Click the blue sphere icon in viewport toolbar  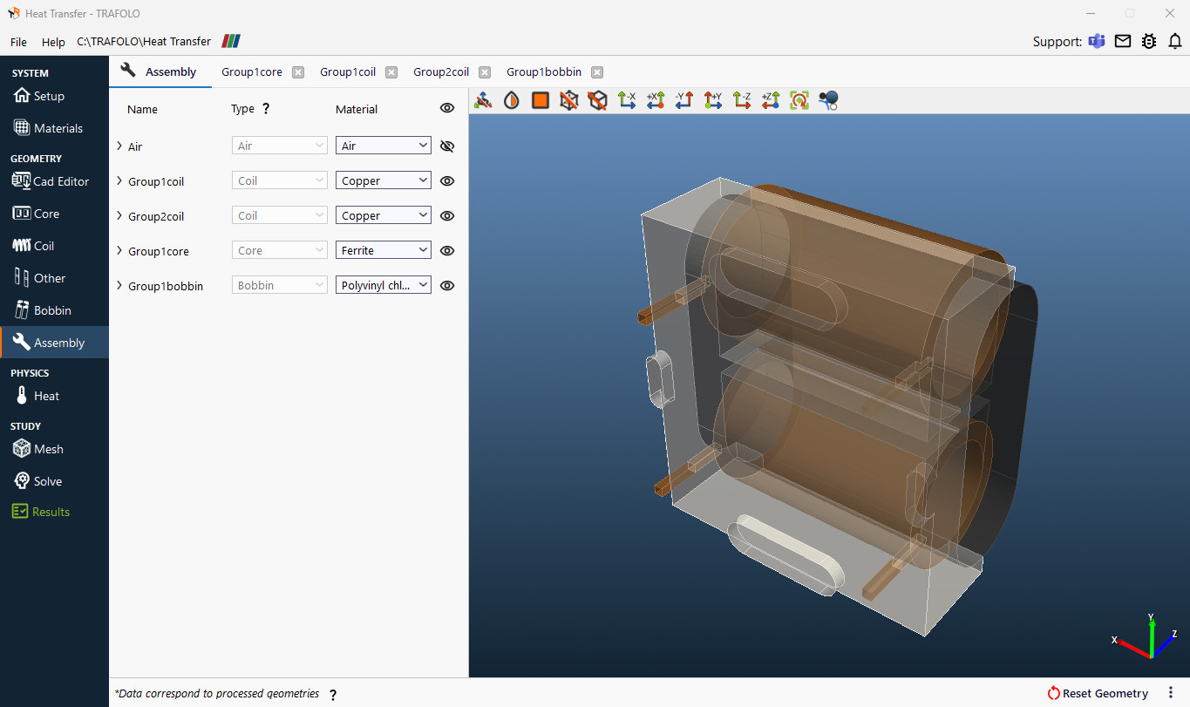pyautogui.click(x=828, y=100)
